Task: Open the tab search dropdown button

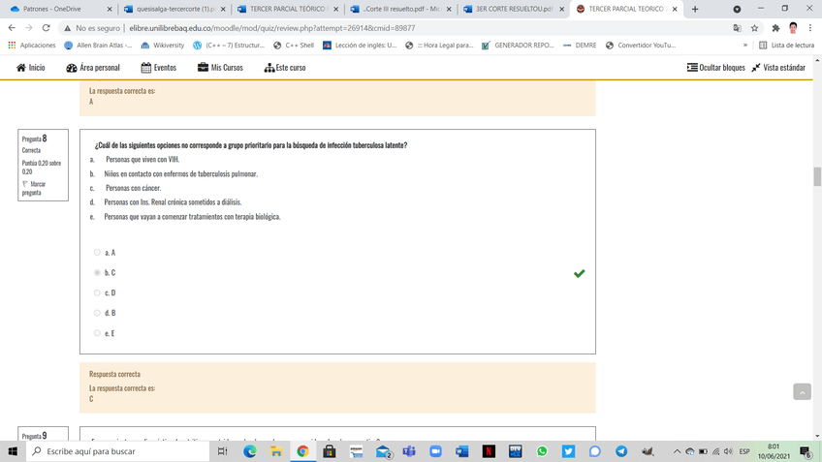Action: click(737, 9)
